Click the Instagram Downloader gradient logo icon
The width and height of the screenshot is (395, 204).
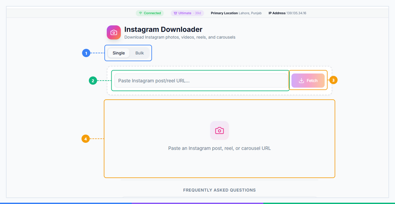[x=114, y=33]
